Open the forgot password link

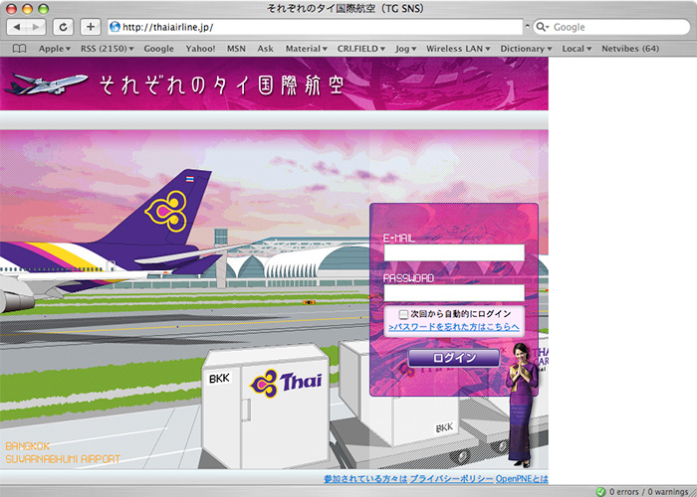coord(454,327)
